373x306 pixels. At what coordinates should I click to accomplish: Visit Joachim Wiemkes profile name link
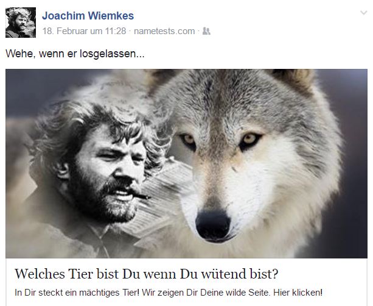[x=88, y=16]
